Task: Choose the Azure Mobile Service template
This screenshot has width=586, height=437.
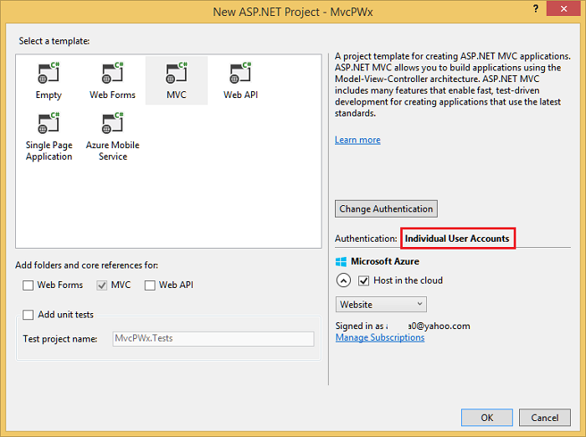Action: click(112, 124)
